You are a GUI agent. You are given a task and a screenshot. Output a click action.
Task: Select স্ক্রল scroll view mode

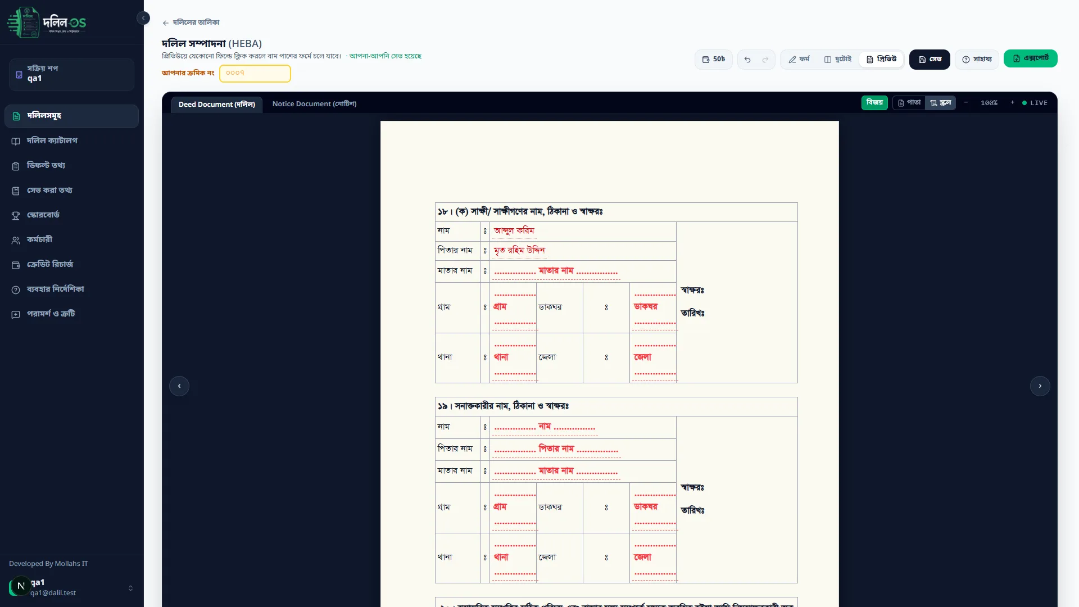click(x=940, y=103)
